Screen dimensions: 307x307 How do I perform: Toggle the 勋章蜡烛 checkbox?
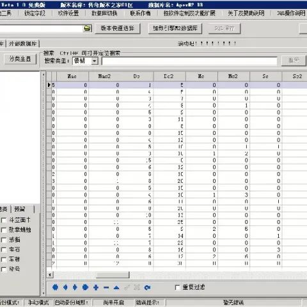point(4,230)
